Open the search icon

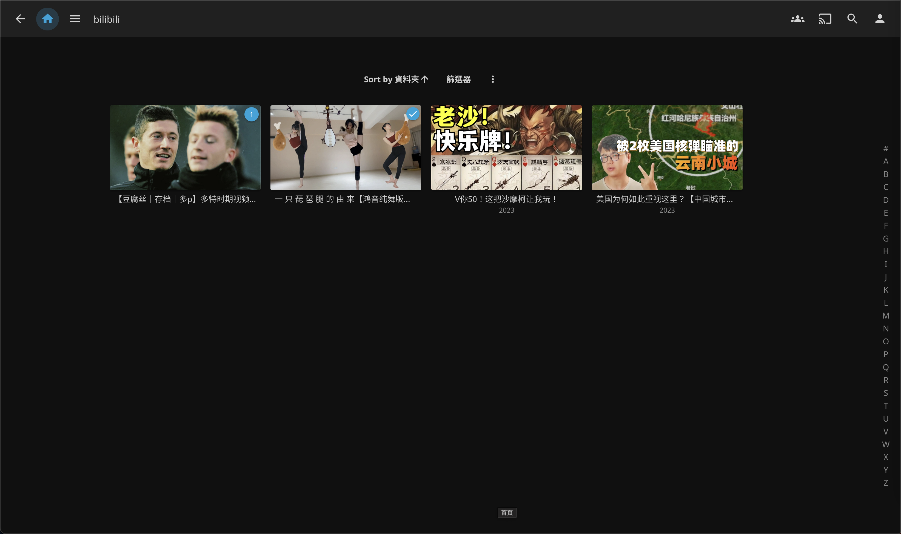tap(852, 19)
